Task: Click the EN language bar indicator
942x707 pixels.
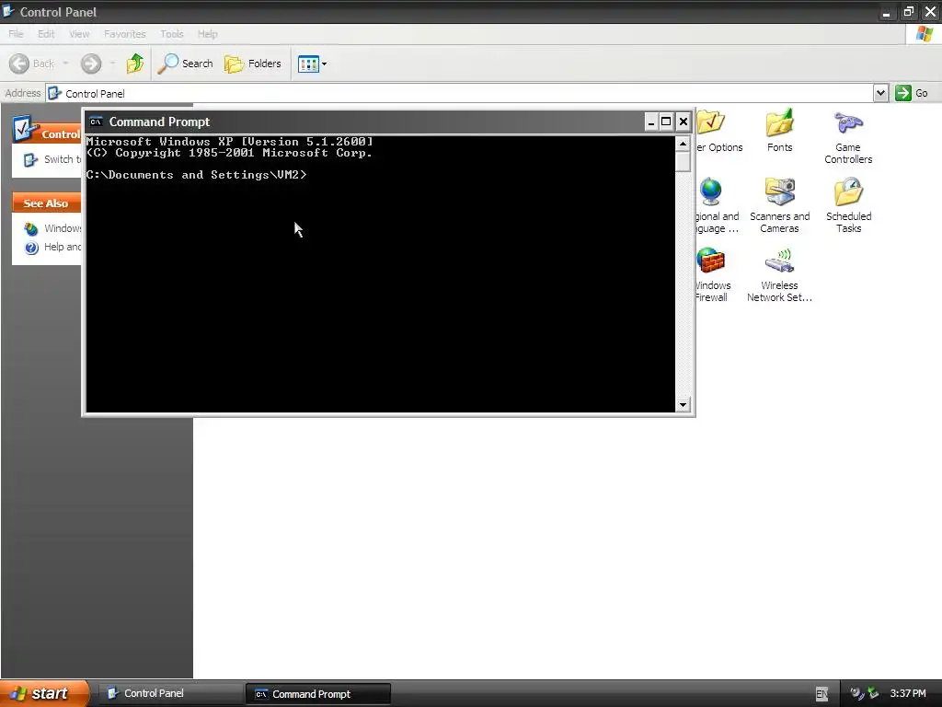Action: (x=821, y=694)
